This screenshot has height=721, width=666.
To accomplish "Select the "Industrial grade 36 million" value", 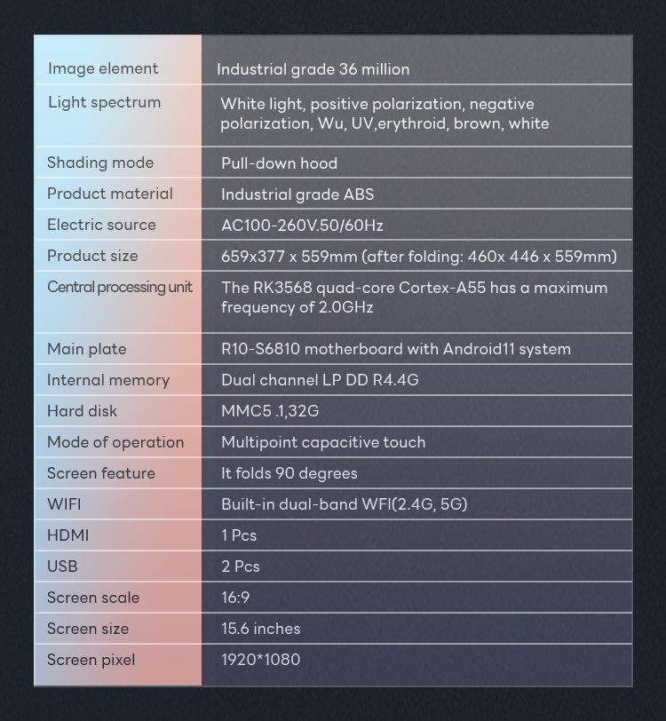I will [x=313, y=69].
